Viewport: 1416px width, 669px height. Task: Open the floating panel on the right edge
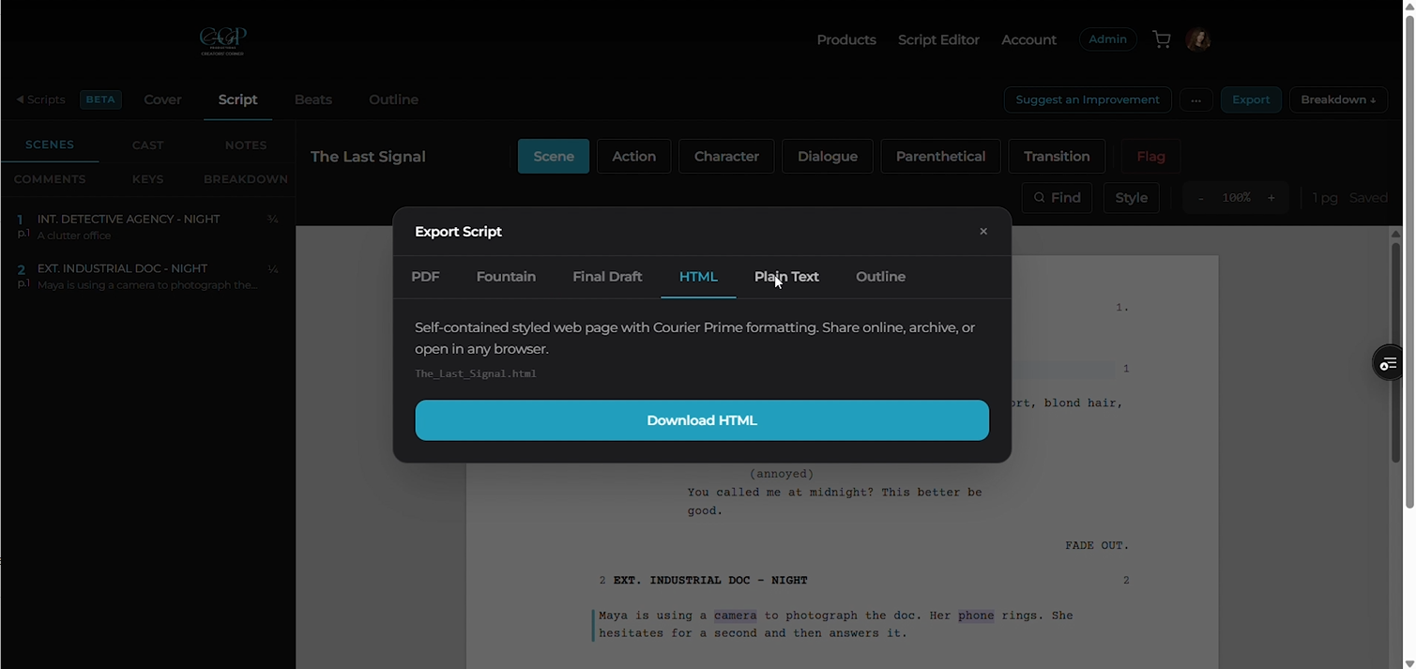tap(1388, 363)
